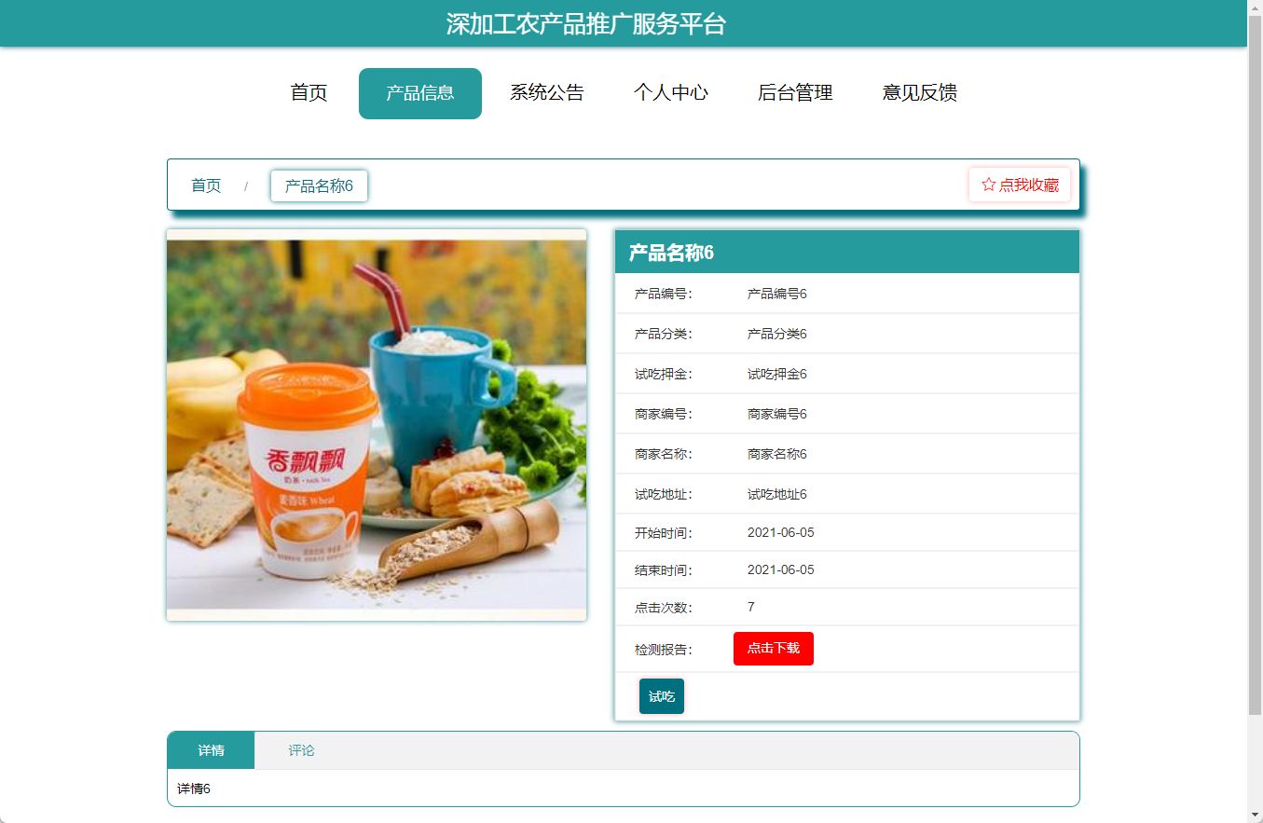Select the 详情 tab
Screen dimensions: 1263x823
coord(210,749)
